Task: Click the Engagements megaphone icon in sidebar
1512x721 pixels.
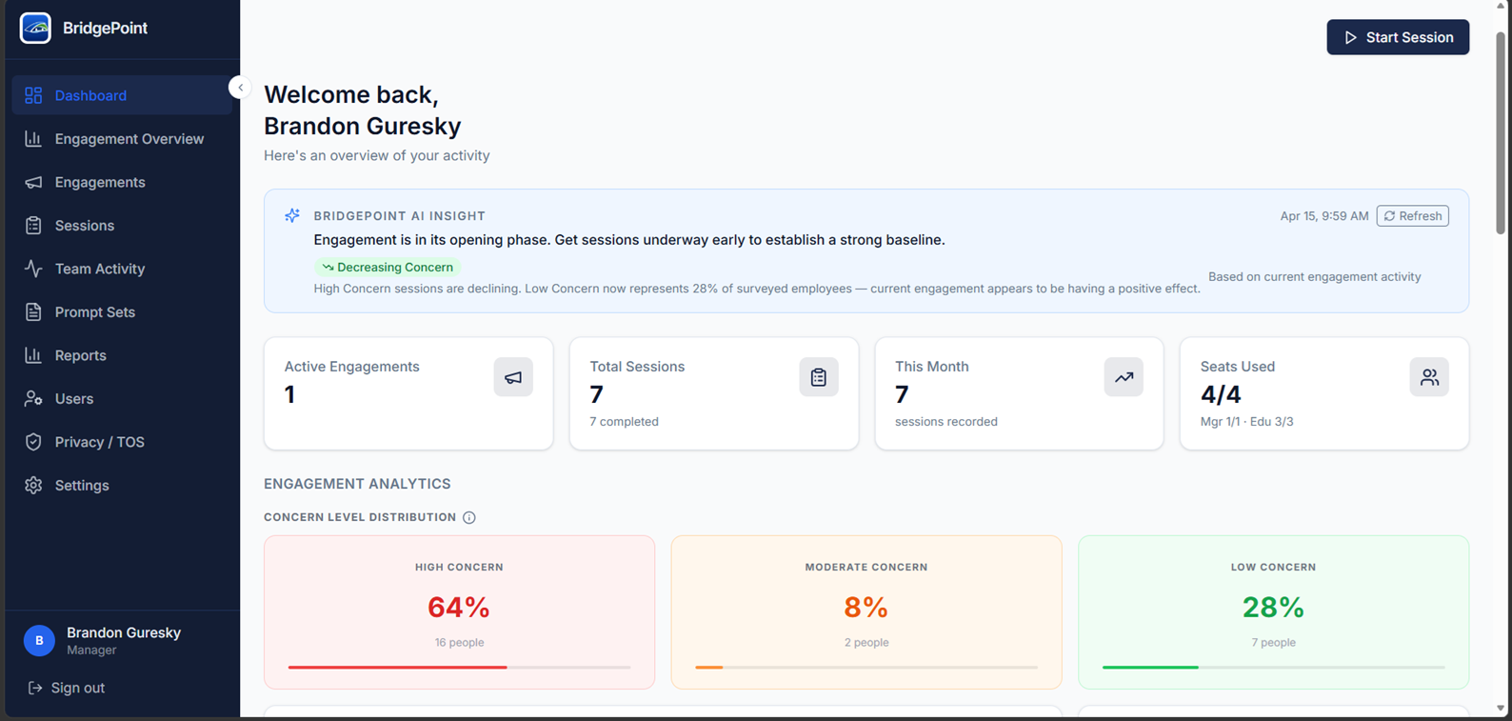Action: 33,182
